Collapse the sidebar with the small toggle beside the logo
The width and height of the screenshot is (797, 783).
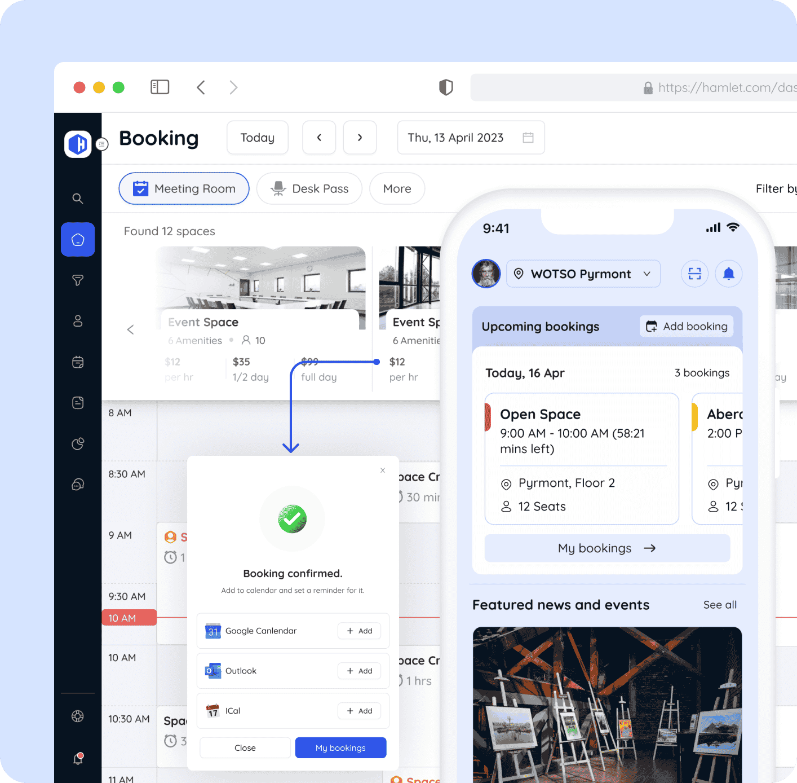click(102, 144)
